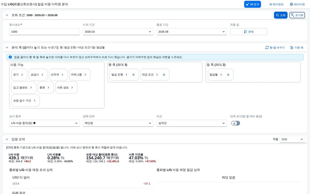This screenshot has width=310, height=194.
Task: Click the 초기화 filter reset button
Action: point(297,15)
